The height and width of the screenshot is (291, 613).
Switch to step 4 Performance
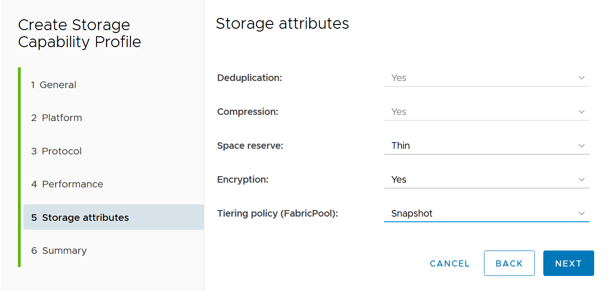pos(67,184)
